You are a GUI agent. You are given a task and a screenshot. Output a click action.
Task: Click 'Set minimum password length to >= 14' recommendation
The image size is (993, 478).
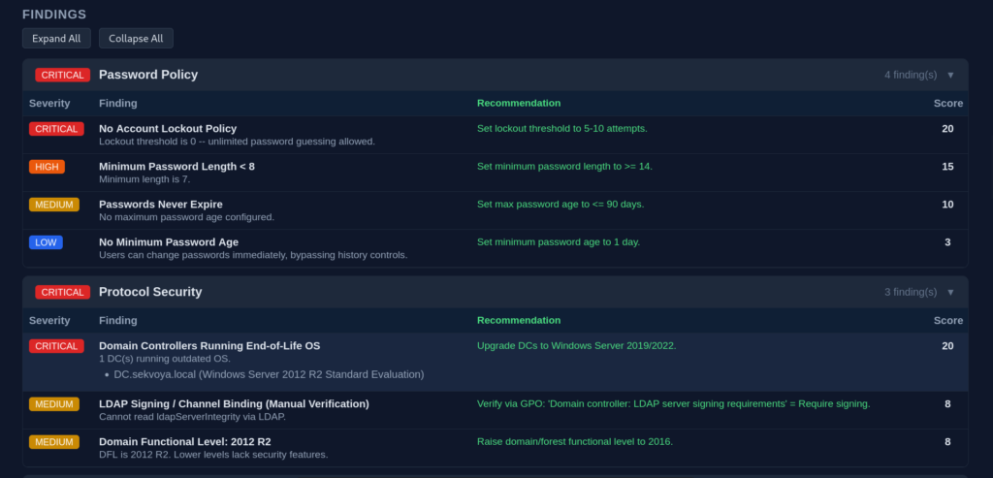point(564,167)
